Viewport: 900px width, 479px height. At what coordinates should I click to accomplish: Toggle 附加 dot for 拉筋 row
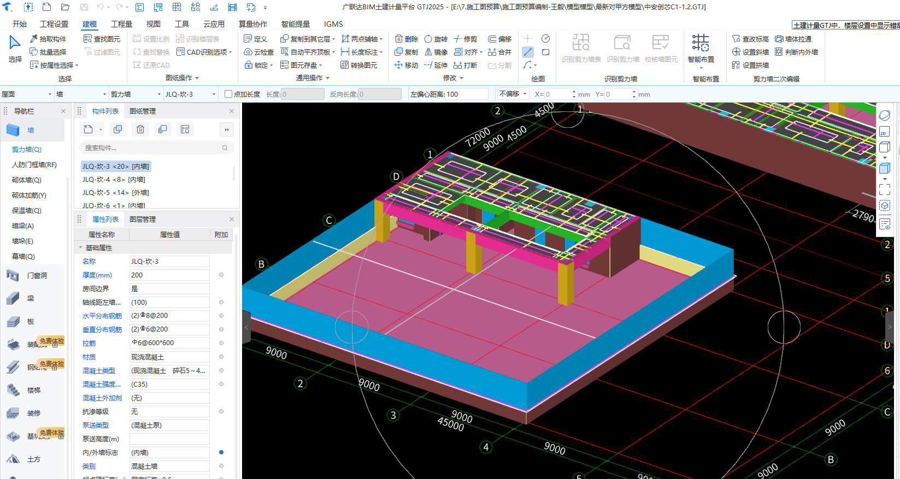[221, 343]
